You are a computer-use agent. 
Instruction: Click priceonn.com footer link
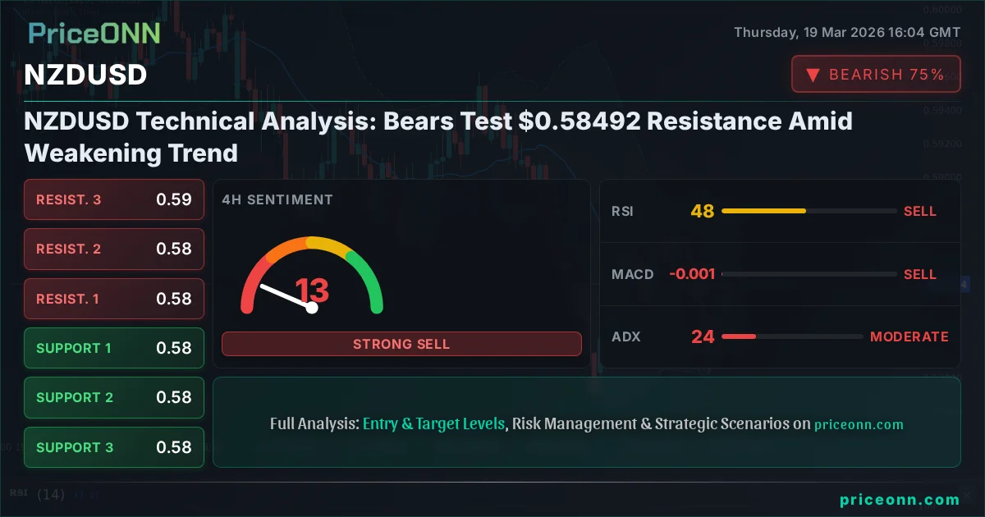[x=900, y=499]
